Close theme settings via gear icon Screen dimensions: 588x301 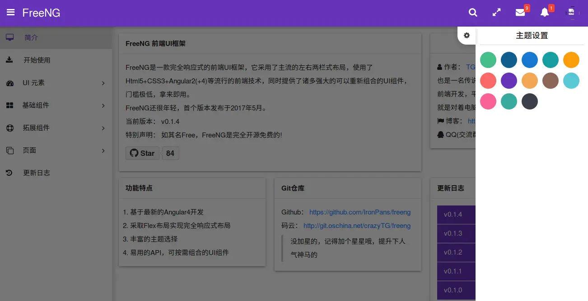click(x=467, y=35)
